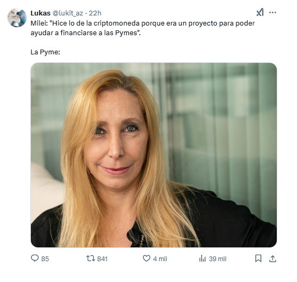Viewport: 297px width, 282px height.
Task: Open the attached photo of the blonde woman
Action: pyautogui.click(x=154, y=155)
